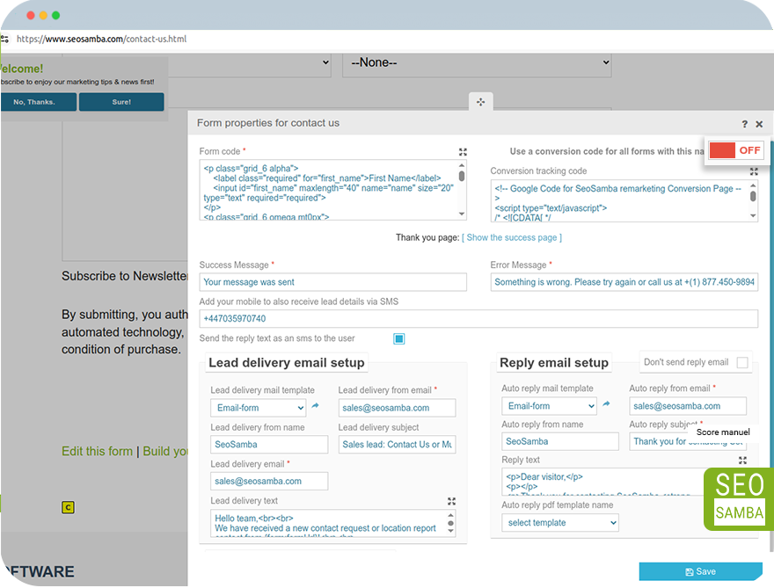Click the Score manuel tooltip label
Screen dimensions: 774x588
[x=723, y=432]
